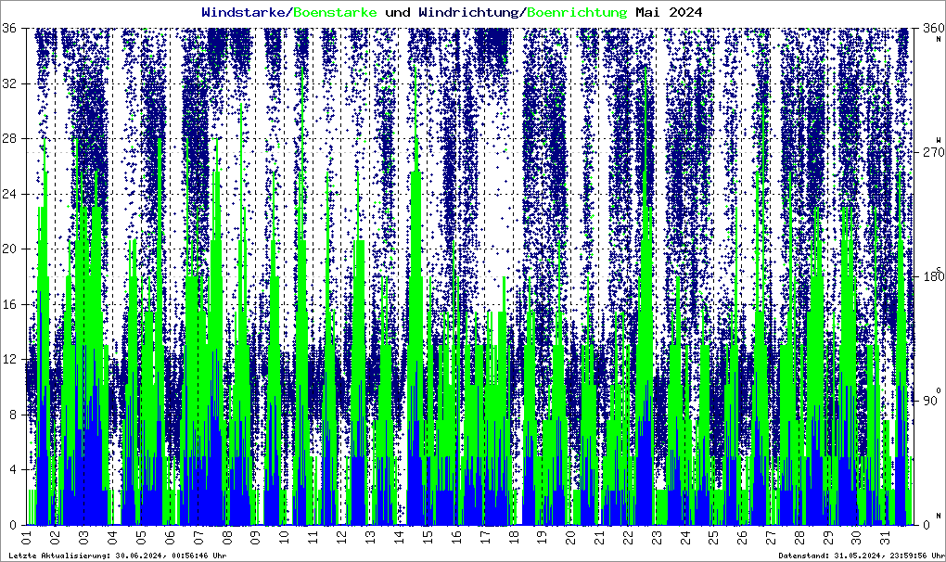Select the Windrichtung word in the title
Image resolution: width=946 pixels, height=562 pixels.
pyautogui.click(x=468, y=12)
